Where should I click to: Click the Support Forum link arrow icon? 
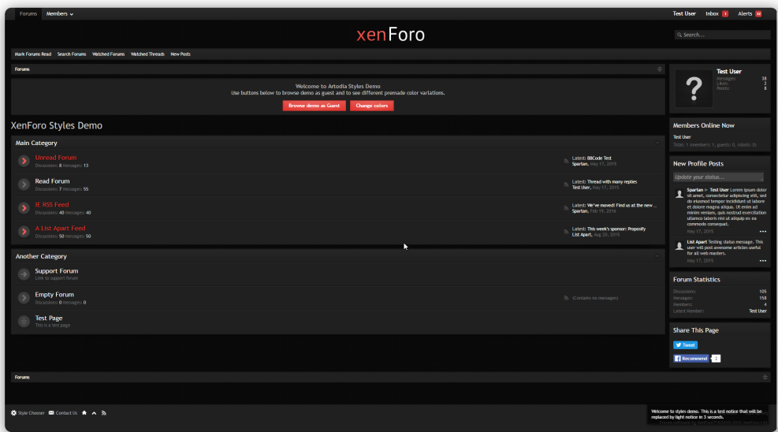[x=24, y=274]
